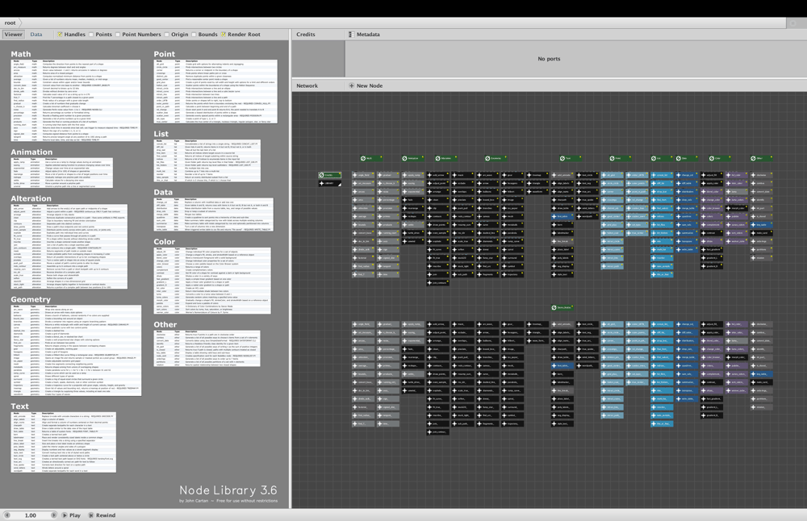
Task: Select the text_circle node in the upper group
Action: pos(587,175)
